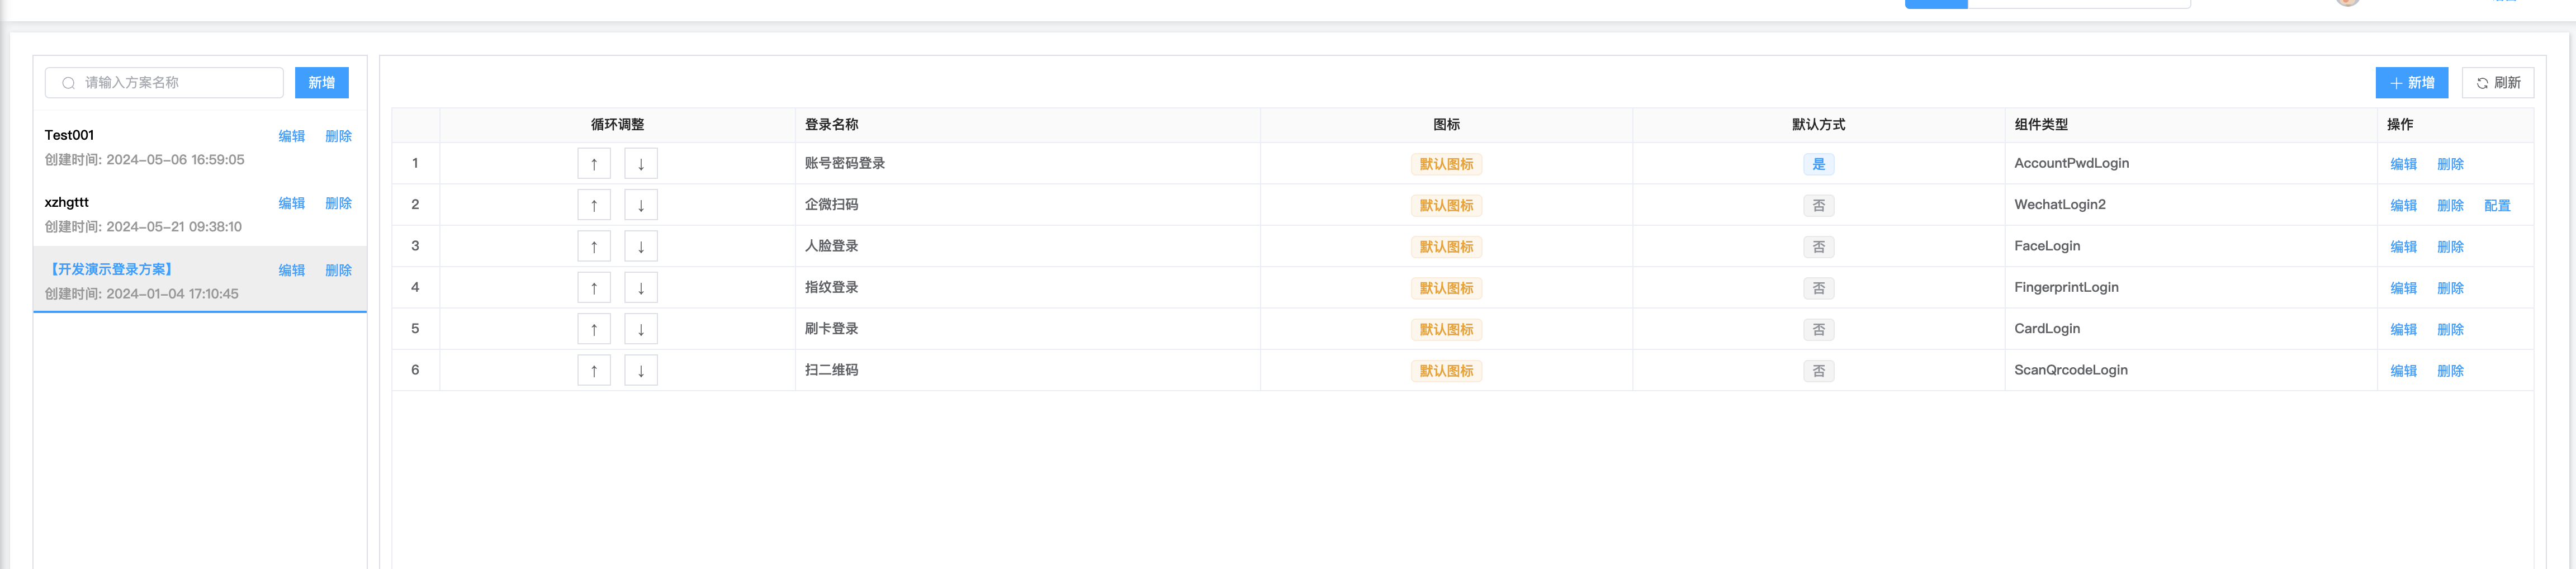Click up arrow for 人脸登录 row
Image resolution: width=2576 pixels, height=569 pixels.
593,247
